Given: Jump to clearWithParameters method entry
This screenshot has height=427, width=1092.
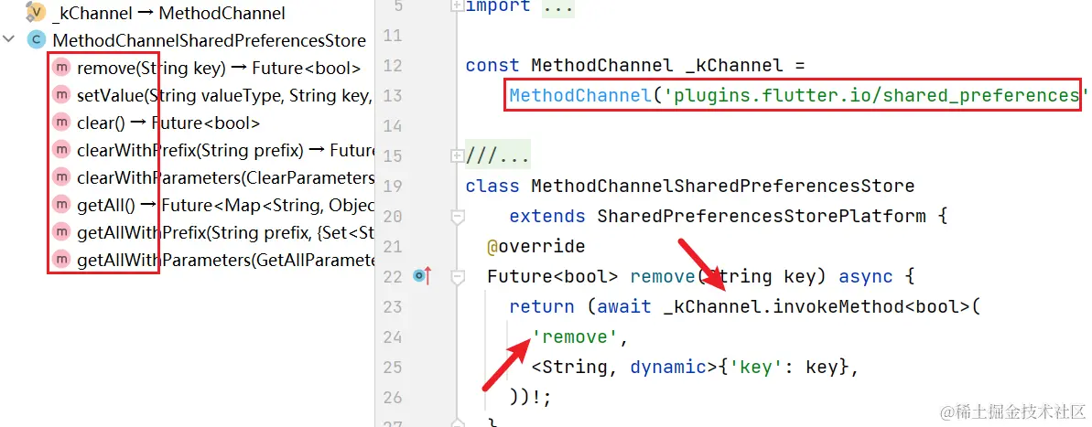Looking at the screenshot, I should click(x=226, y=177).
